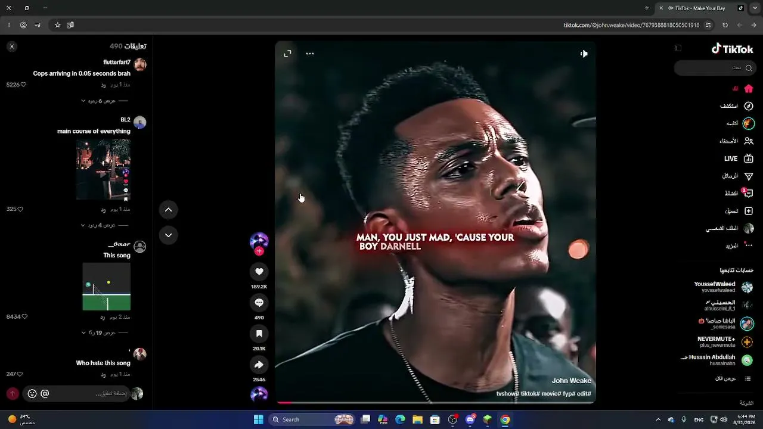Open File Explorer from the taskbar

pyautogui.click(x=418, y=419)
